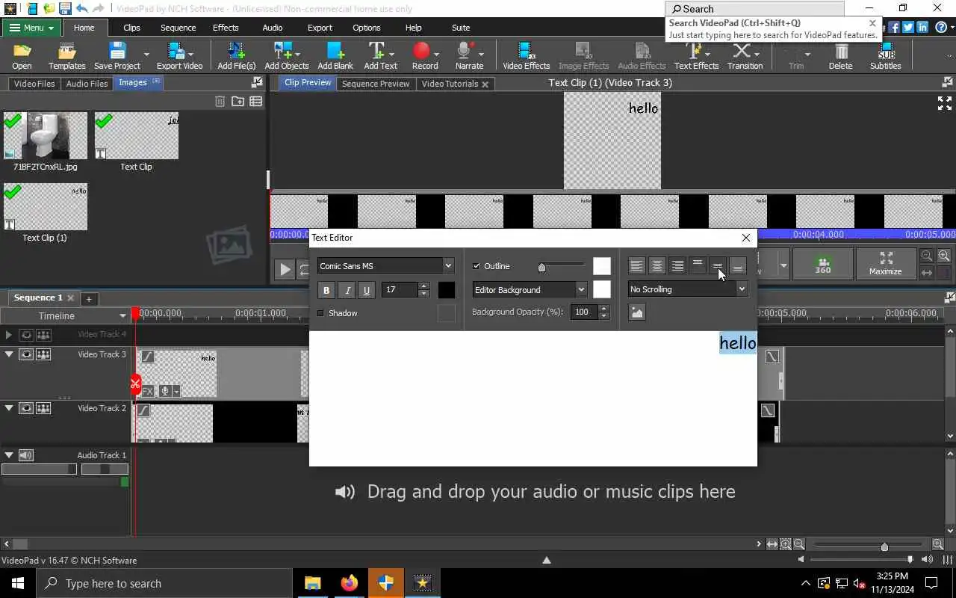Open Firefox from the taskbar

tap(349, 583)
